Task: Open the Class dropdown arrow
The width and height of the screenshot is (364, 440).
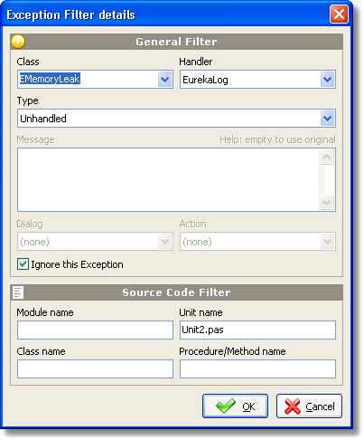Action: coord(164,80)
